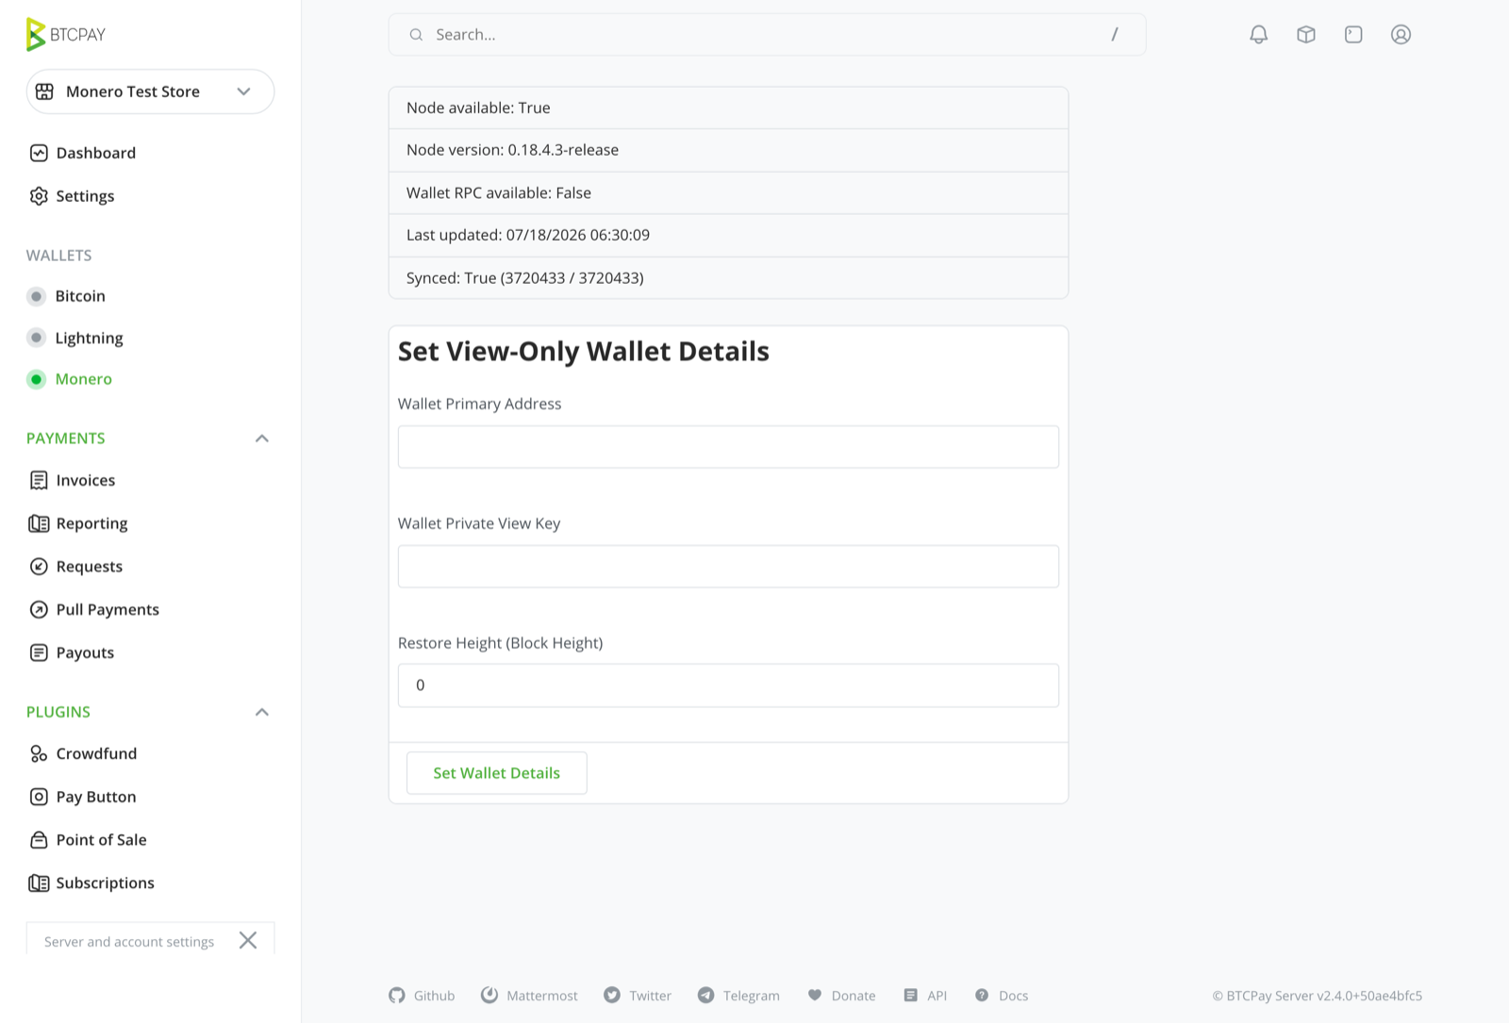Screen dimensions: 1509x1023
Task: Collapse the Payments section chevron
Action: coord(262,438)
